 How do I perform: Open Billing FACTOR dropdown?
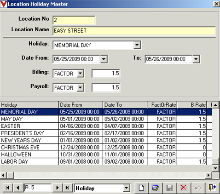(x=80, y=74)
